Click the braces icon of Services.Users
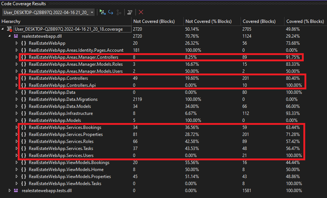This screenshot has height=198, width=327. click(x=24, y=156)
